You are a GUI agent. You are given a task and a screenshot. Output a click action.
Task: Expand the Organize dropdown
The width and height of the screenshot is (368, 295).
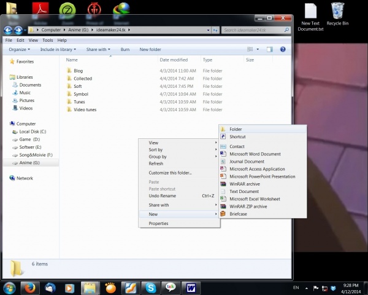point(20,49)
